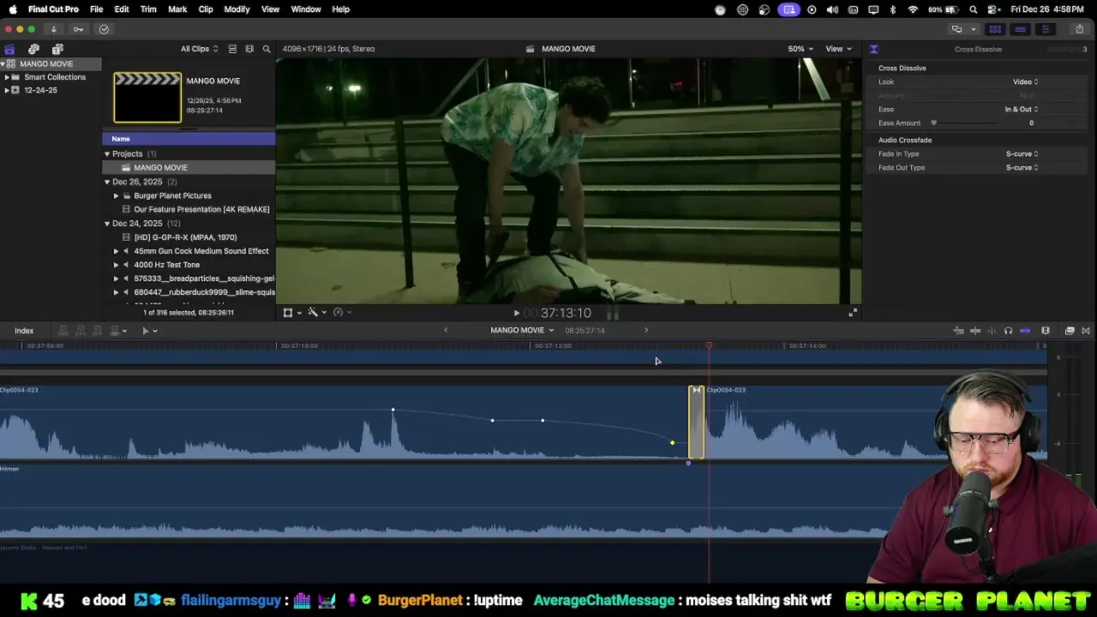Expand the 12-24-25 event
Screen dimensions: 1097x617
7,90
